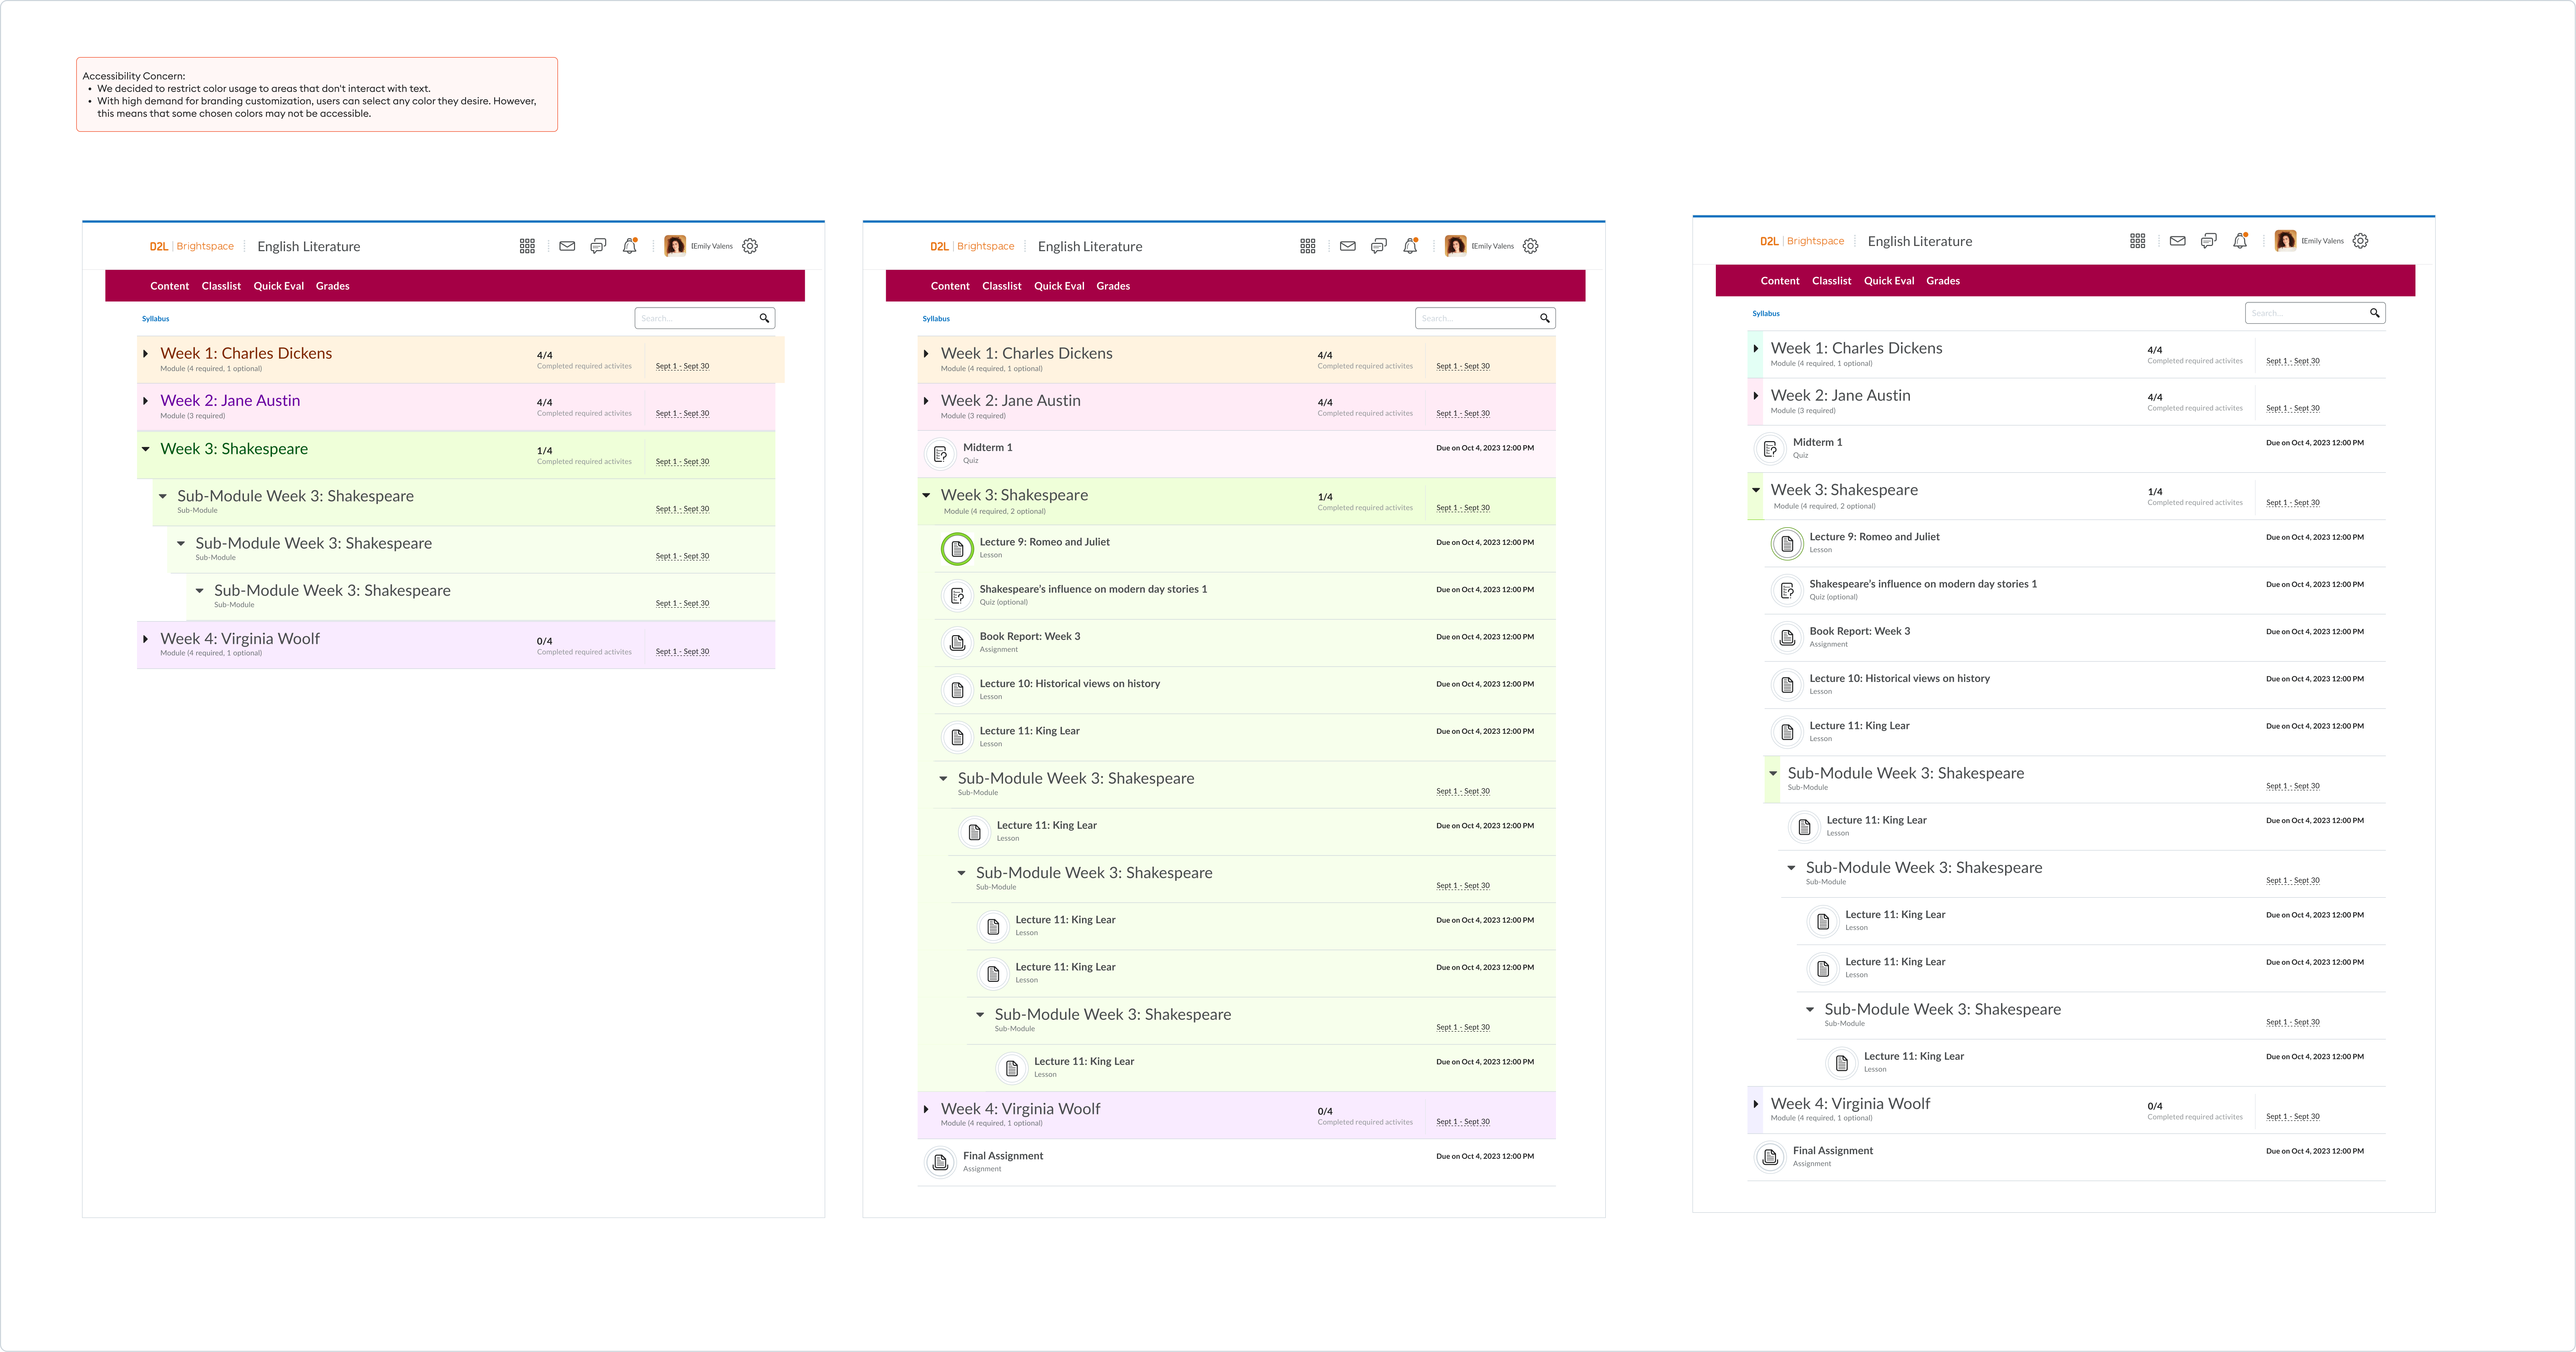
Task: Click the notification bell in left mockup
Action: (629, 246)
